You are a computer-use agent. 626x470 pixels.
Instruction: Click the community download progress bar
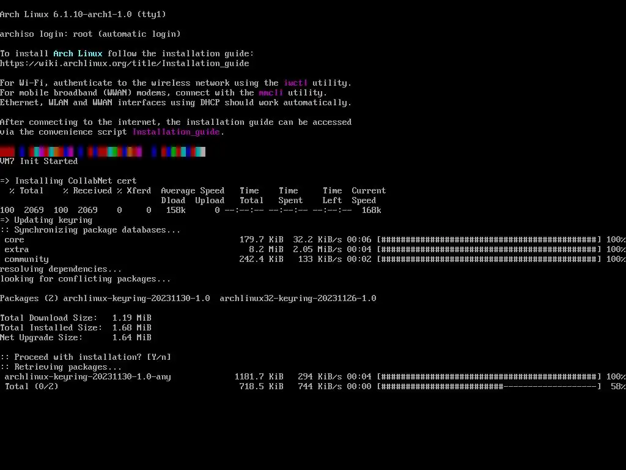coord(489,259)
